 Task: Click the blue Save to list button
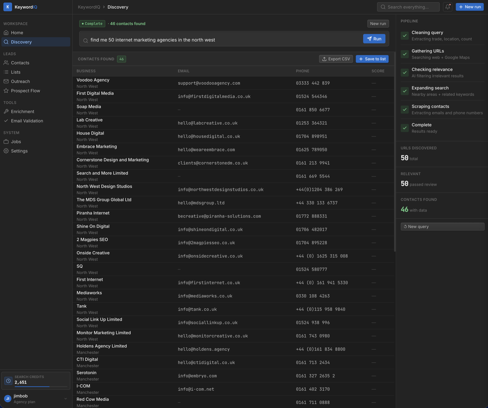point(372,59)
